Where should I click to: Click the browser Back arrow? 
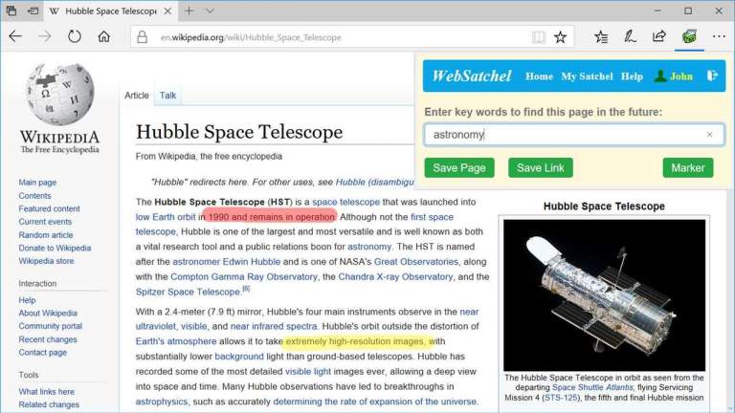click(15, 36)
